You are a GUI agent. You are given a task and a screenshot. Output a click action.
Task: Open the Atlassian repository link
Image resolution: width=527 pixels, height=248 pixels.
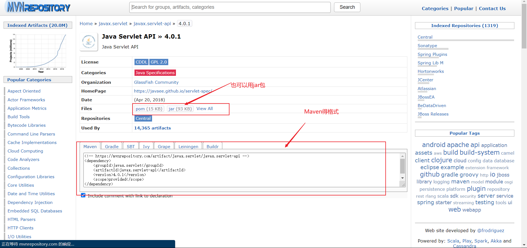coord(427,89)
